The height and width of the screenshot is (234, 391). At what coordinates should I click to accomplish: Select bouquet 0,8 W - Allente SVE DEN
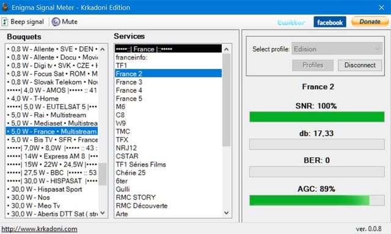(x=52, y=49)
